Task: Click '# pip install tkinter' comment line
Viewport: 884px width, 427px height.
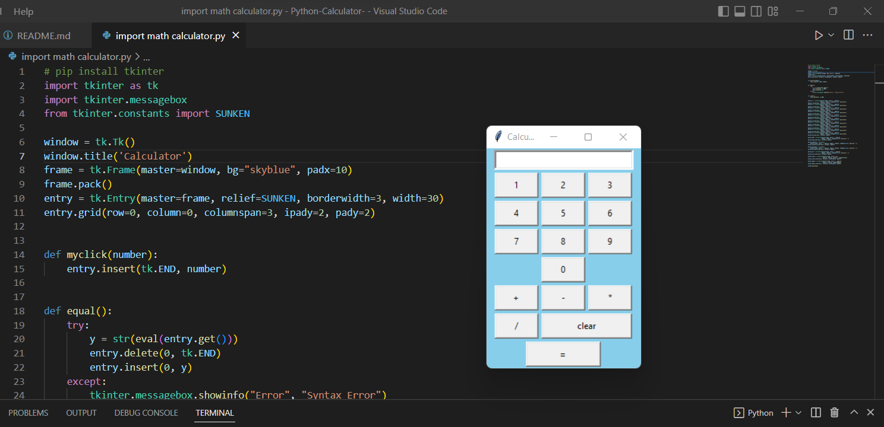Action: point(104,71)
